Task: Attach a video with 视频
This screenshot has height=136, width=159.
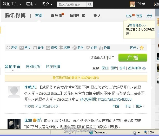Action: pos(51,48)
